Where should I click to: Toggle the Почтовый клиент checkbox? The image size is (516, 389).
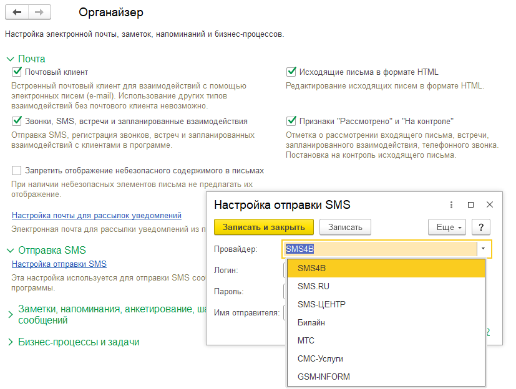(17, 72)
